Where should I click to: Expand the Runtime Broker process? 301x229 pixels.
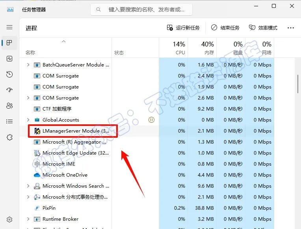pyautogui.click(x=28, y=219)
